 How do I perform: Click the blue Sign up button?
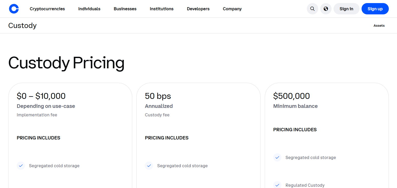click(375, 9)
